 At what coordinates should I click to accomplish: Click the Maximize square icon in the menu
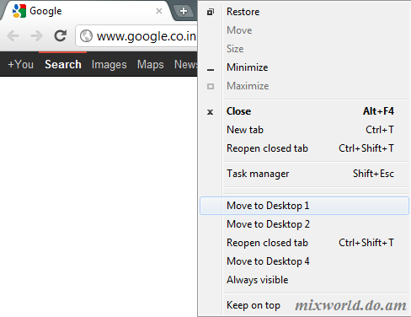coord(211,86)
